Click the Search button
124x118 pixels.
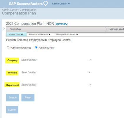pyautogui.click(x=13, y=98)
